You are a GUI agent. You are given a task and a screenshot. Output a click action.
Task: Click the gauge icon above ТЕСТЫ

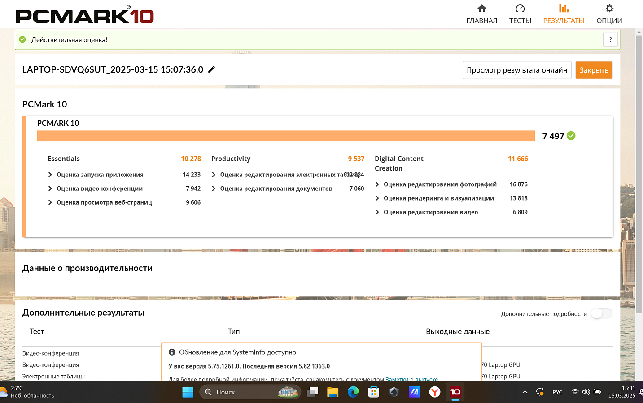click(x=520, y=9)
